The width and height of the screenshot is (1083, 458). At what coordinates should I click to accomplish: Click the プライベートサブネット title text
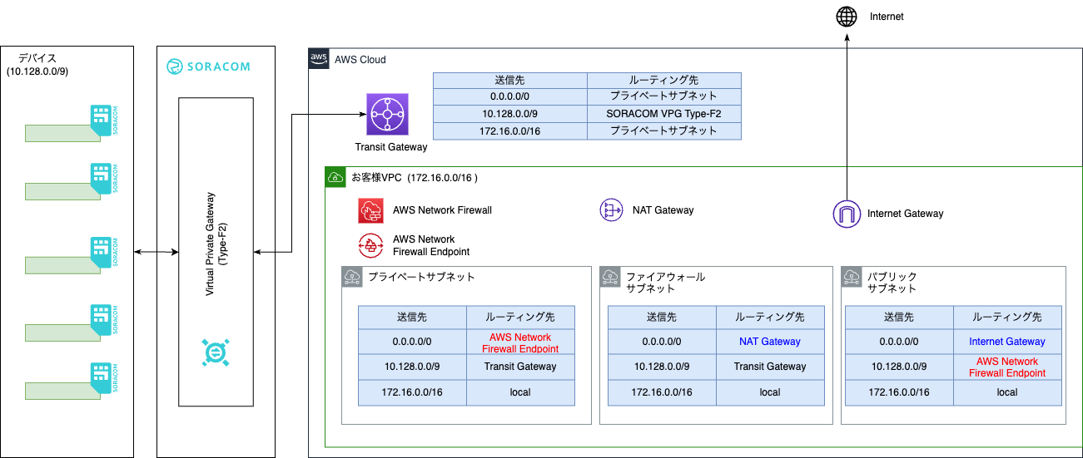(x=421, y=277)
